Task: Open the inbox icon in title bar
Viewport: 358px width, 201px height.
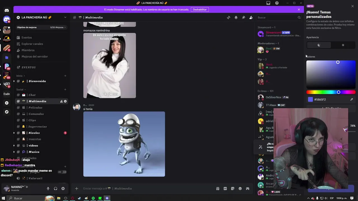Action: coord(268,3)
